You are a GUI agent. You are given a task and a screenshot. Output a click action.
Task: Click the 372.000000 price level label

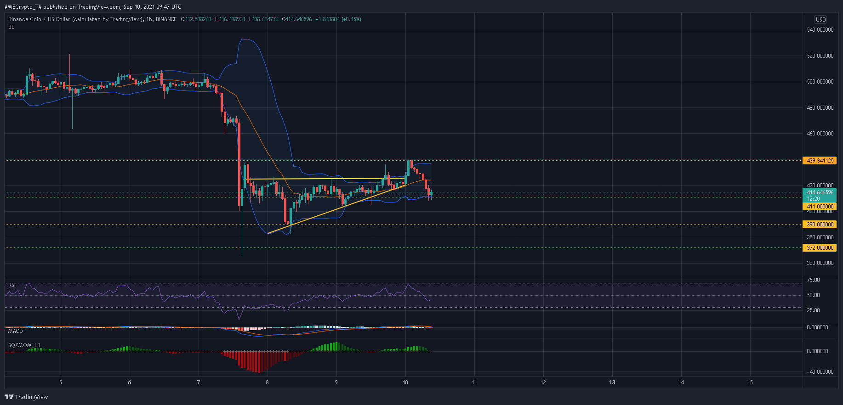pyautogui.click(x=820, y=248)
